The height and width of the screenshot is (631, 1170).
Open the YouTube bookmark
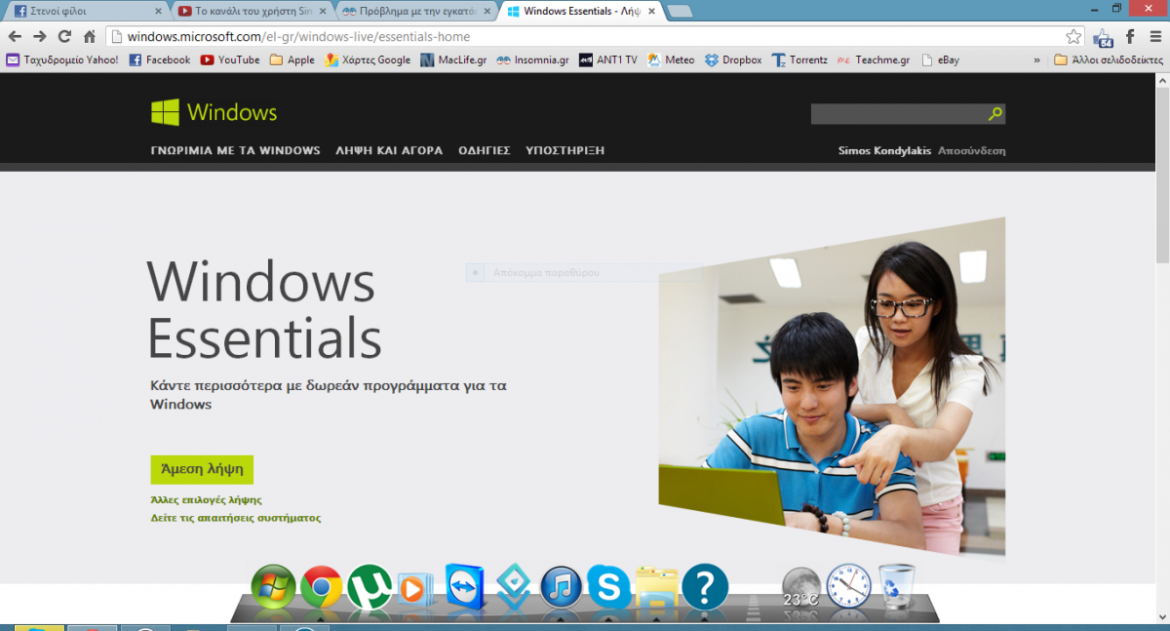(230, 59)
